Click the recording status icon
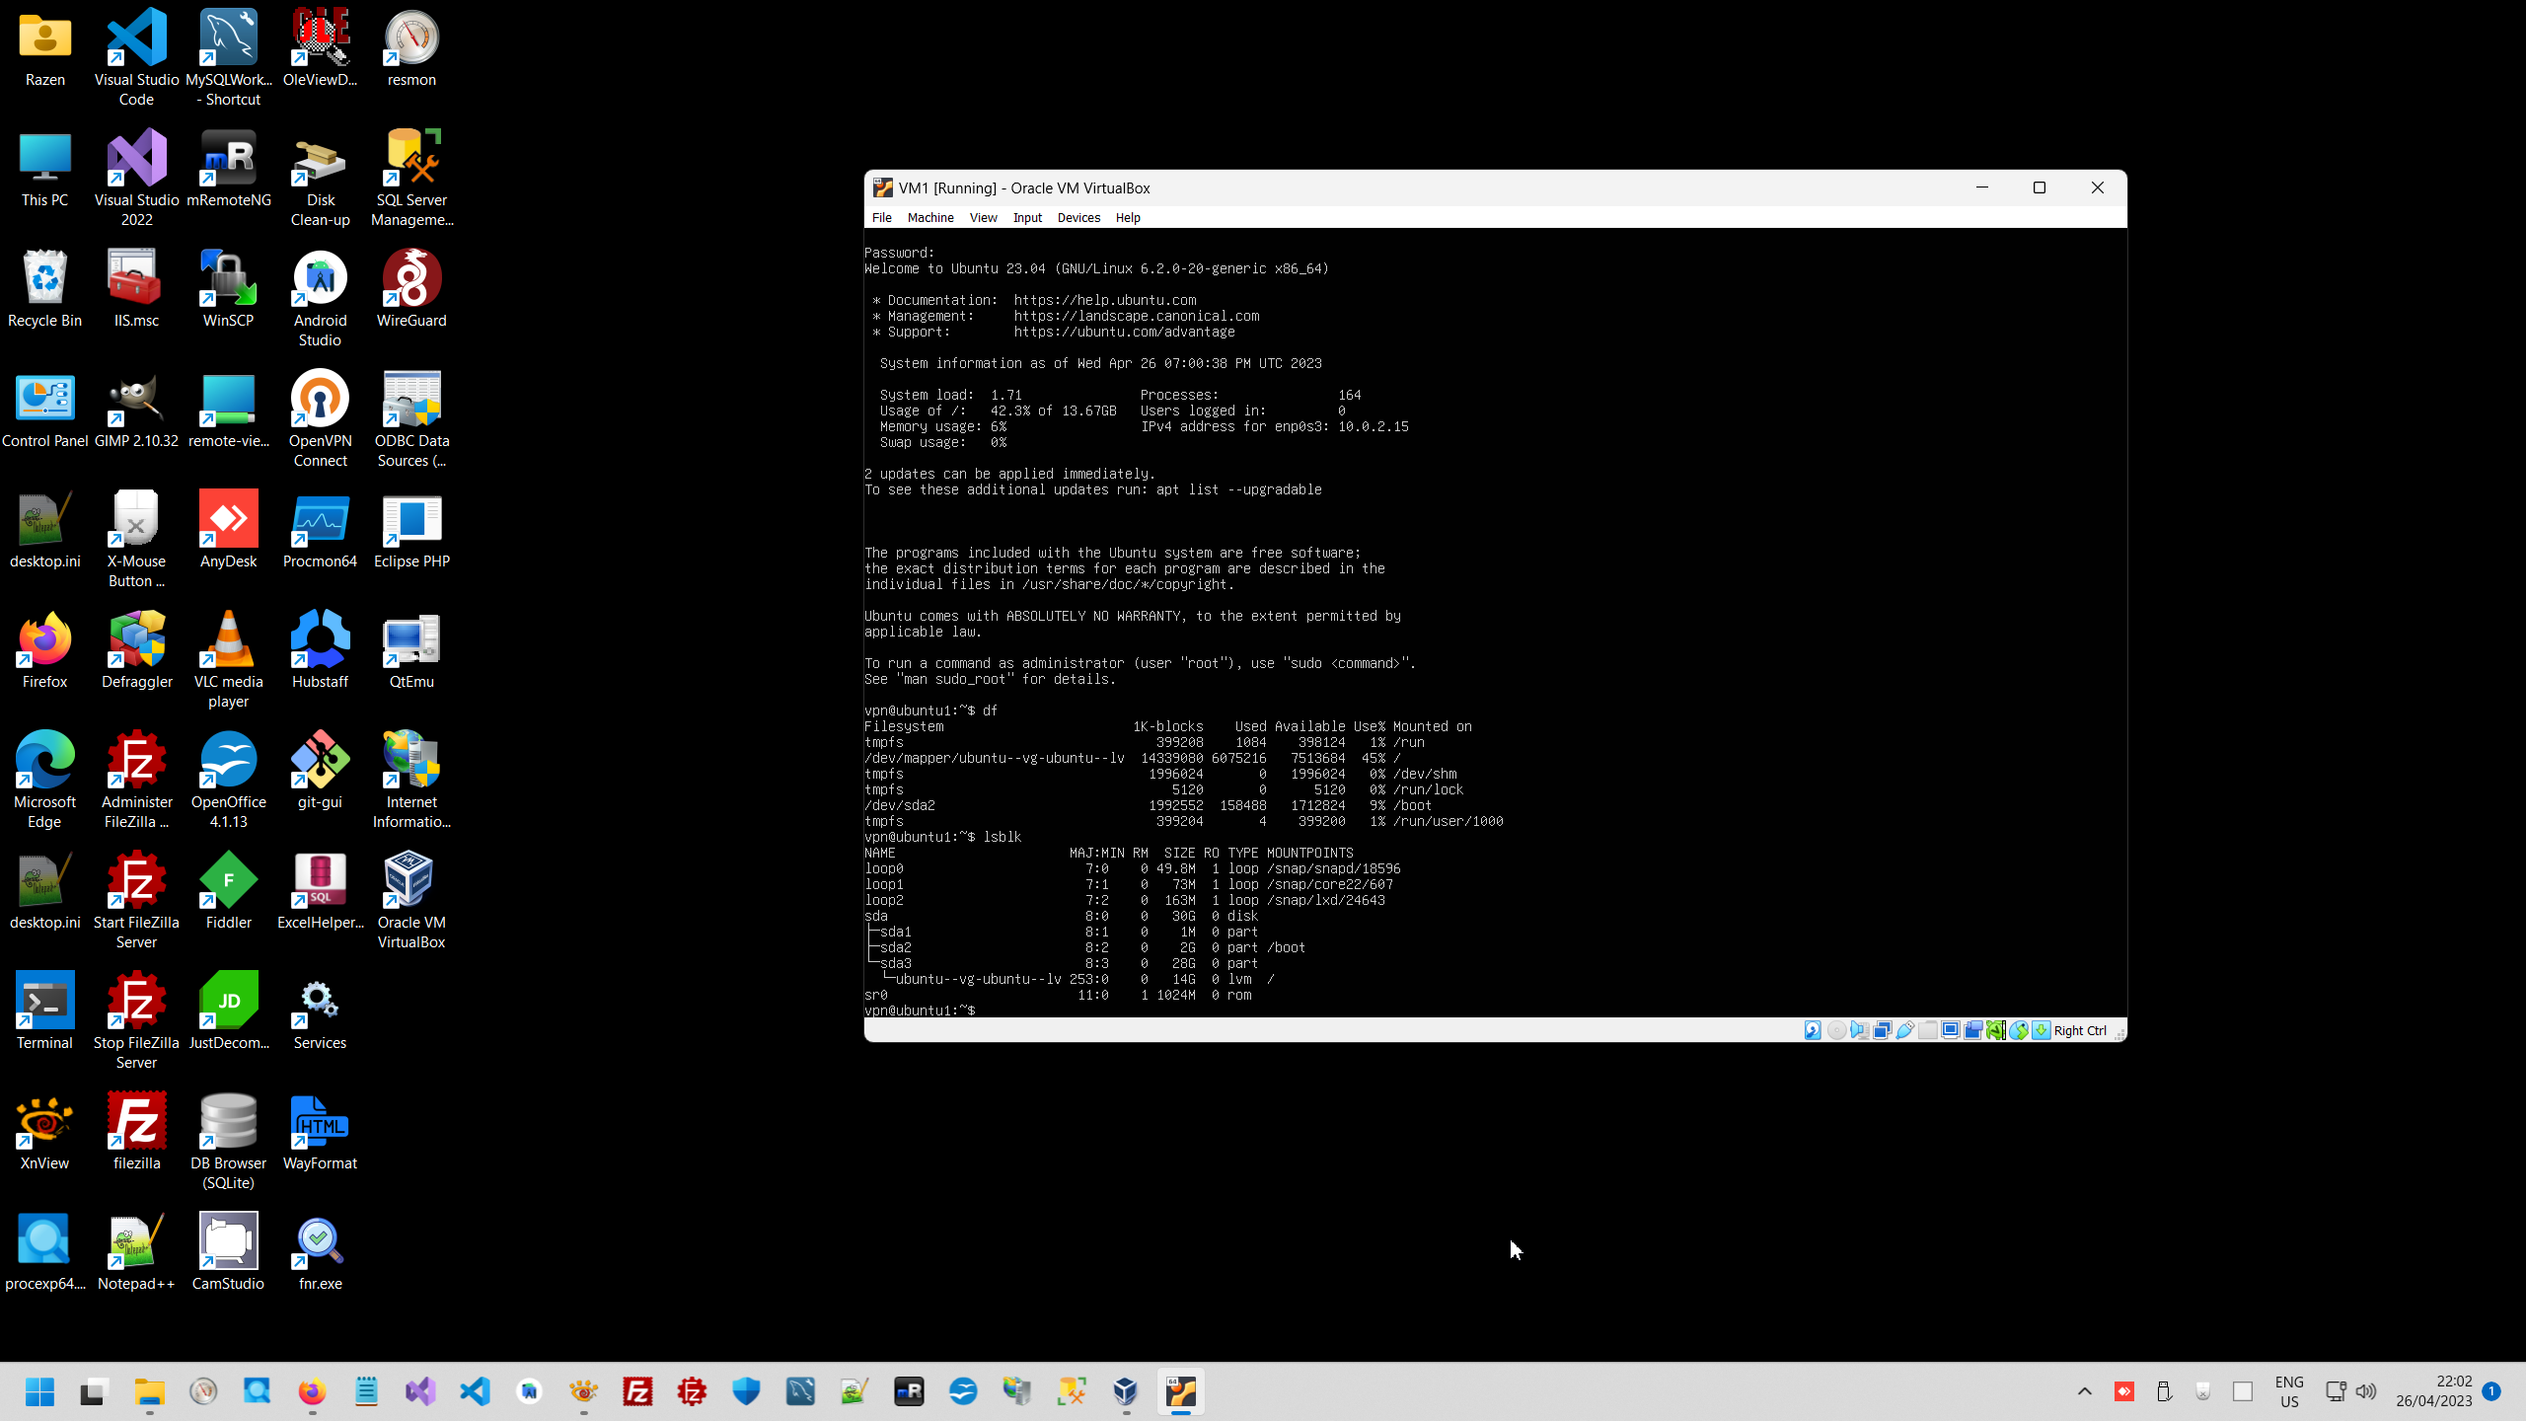The width and height of the screenshot is (2526, 1421). click(1973, 1030)
